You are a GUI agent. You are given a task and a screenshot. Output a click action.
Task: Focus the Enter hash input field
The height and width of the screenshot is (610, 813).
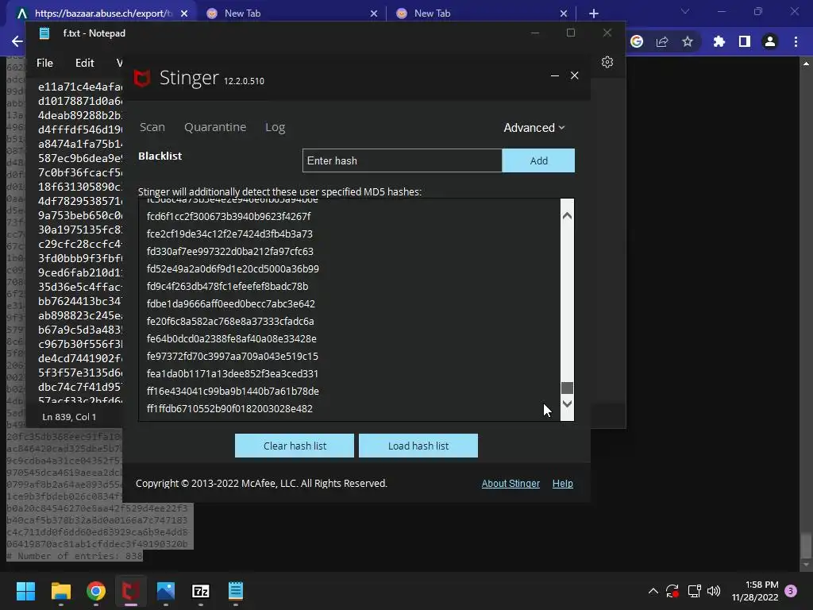point(403,160)
